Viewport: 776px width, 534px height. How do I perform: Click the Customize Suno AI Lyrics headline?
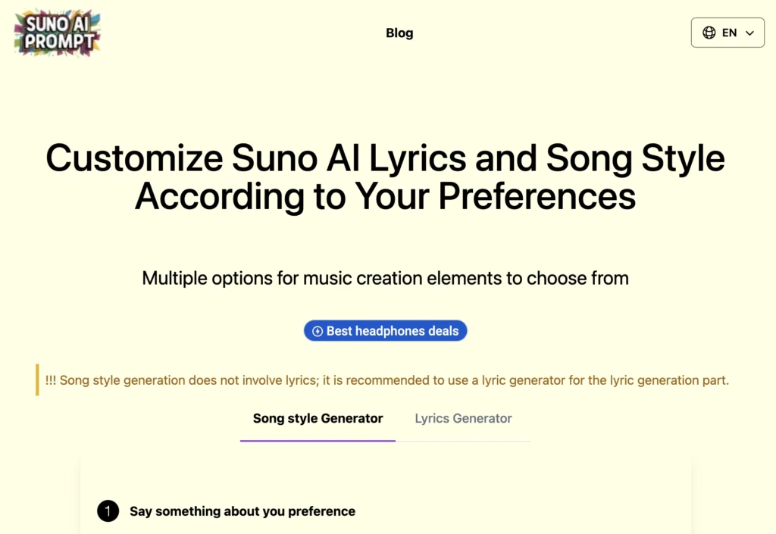tap(385, 177)
